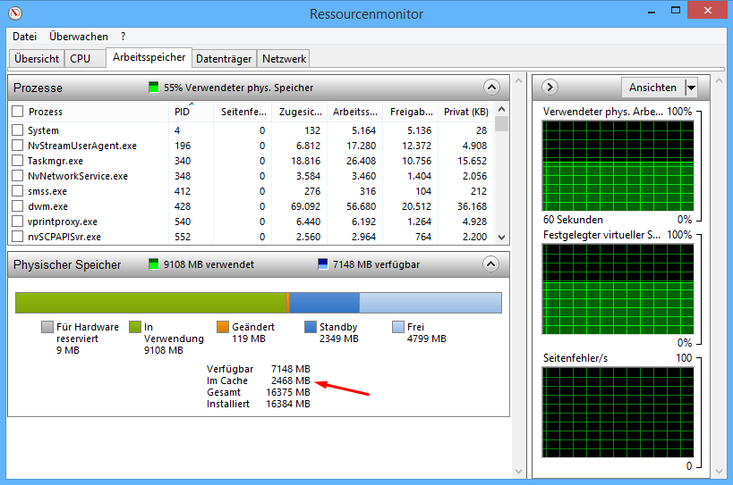
Task: Click blue icon beside 7148 MB verfügbar
Action: coord(322,264)
